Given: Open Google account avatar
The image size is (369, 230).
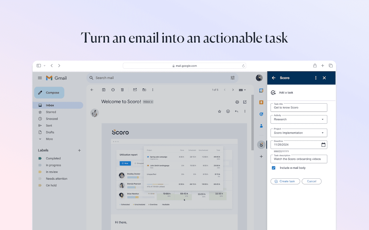Looking at the screenshot, I should 259,78.
